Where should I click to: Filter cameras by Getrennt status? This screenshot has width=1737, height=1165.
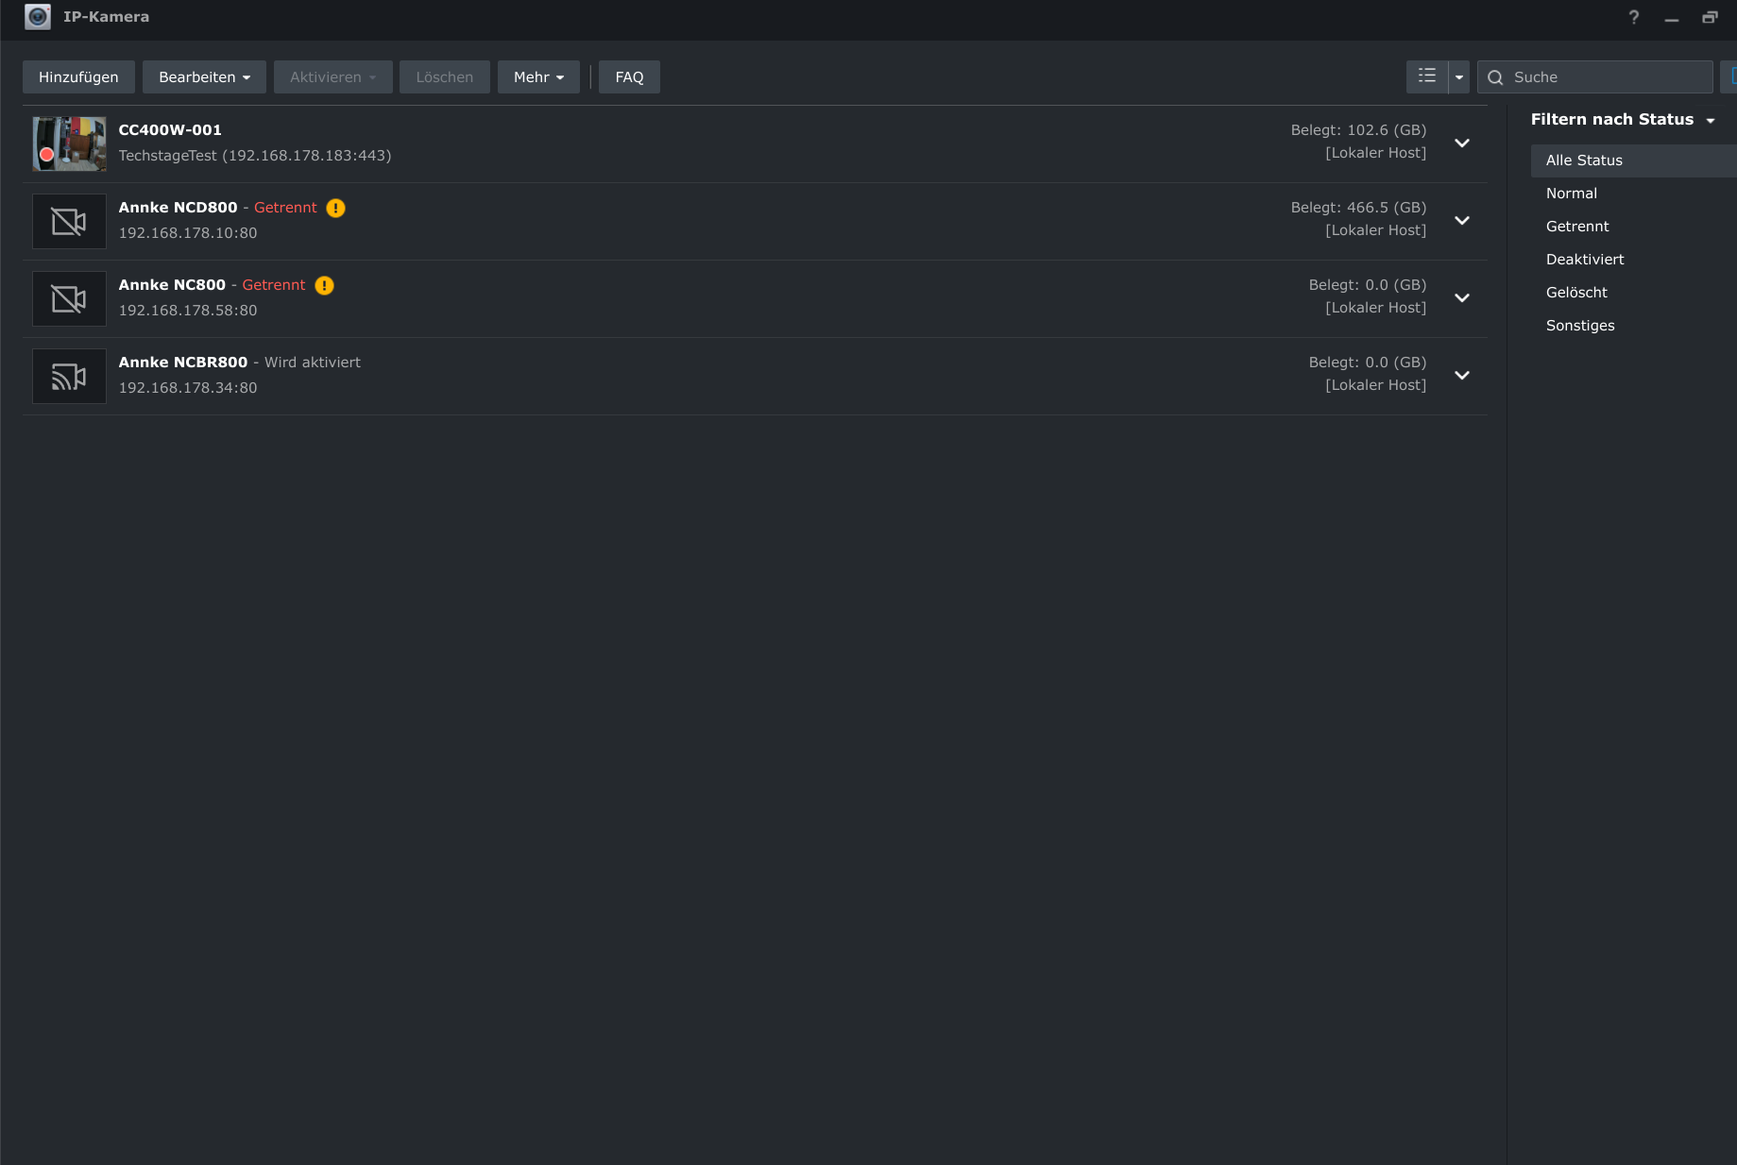[1577, 227]
